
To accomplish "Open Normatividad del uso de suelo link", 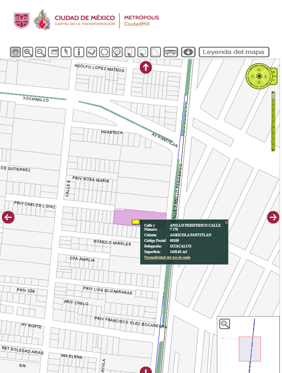I will [167, 257].
